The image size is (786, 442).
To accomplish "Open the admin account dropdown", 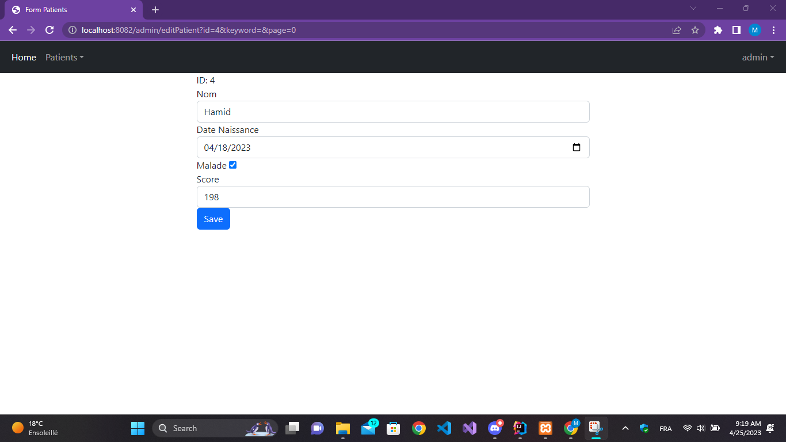I will pos(758,57).
